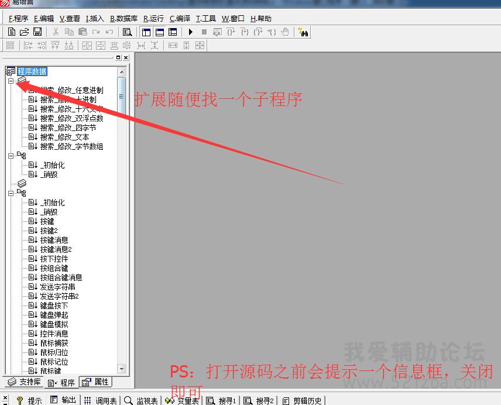Open the 变量表 bottom tab
The width and height of the screenshot is (501, 405).
tap(182, 400)
